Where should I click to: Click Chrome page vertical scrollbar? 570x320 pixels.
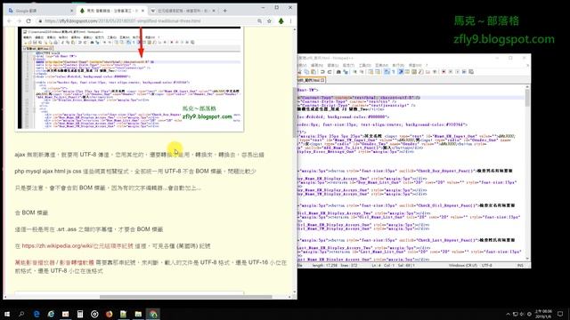(x=295, y=113)
